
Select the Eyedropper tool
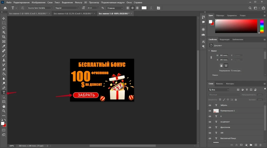pos(4,46)
